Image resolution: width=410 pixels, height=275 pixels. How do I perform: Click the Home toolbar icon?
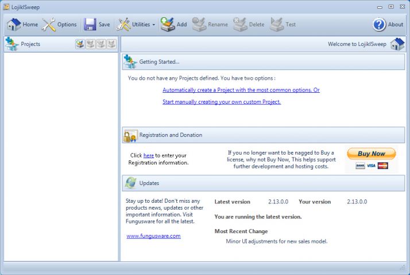tap(14, 25)
